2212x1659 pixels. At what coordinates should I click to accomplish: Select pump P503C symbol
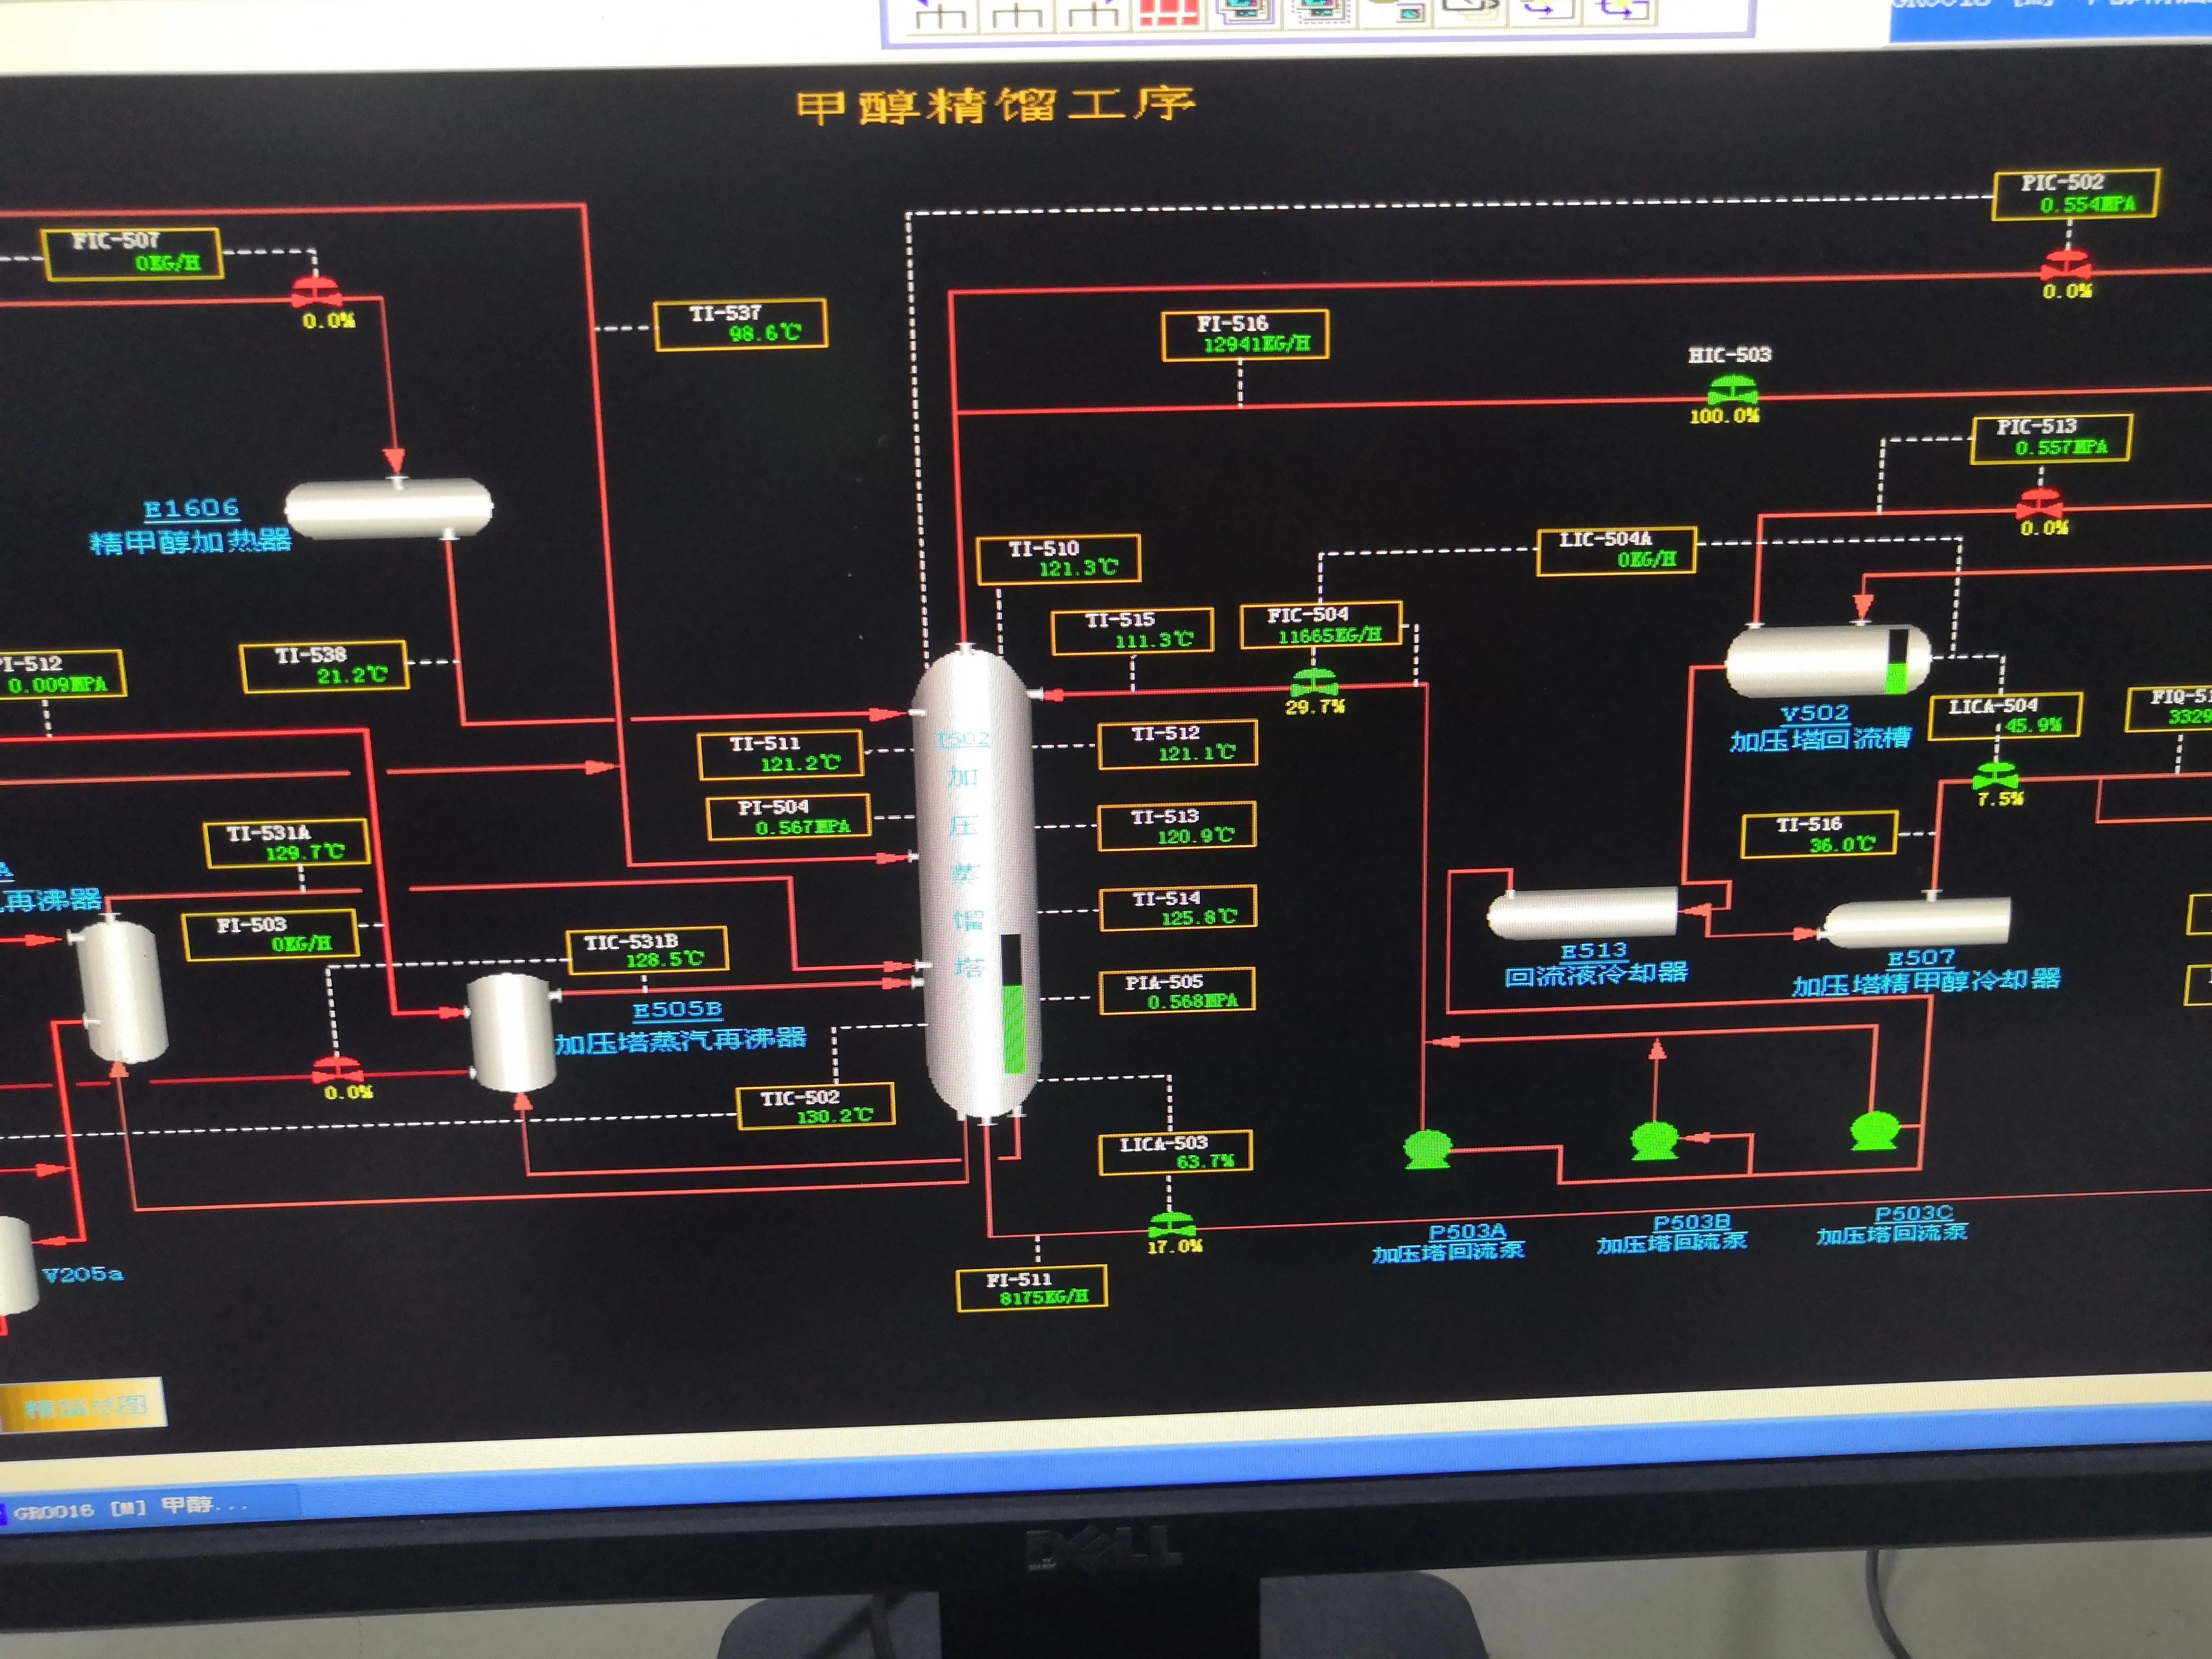tap(1874, 1131)
